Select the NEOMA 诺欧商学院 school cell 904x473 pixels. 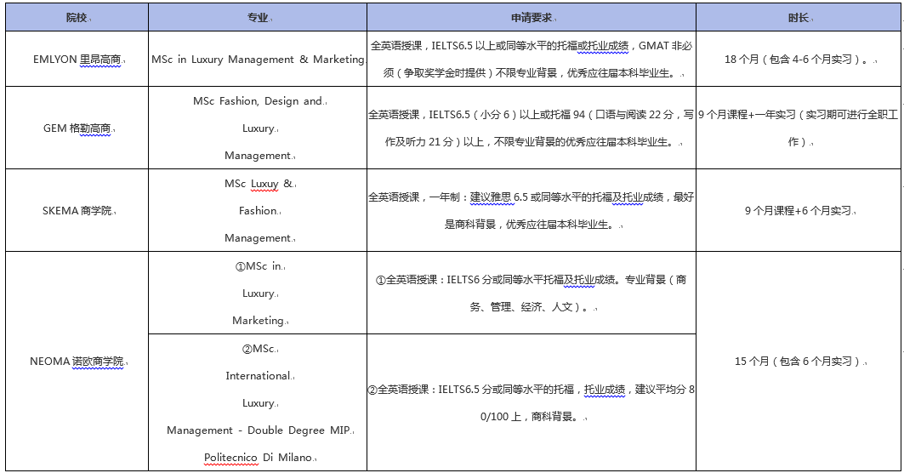point(77,362)
